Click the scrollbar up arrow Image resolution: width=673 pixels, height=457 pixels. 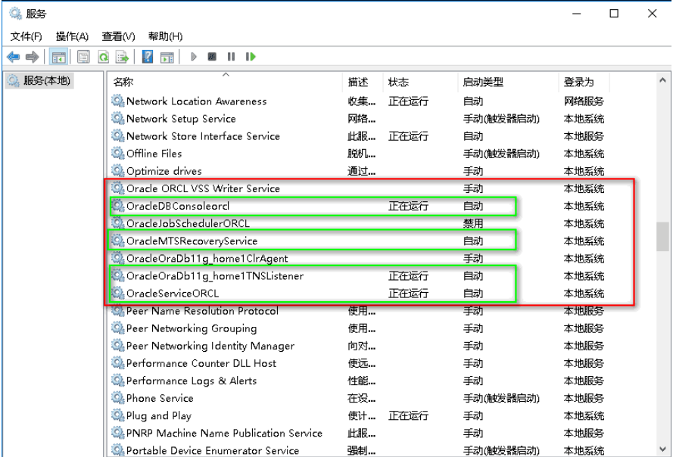coord(662,80)
